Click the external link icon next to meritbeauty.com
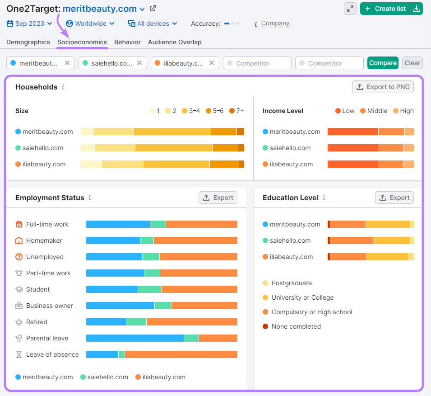 151,8
